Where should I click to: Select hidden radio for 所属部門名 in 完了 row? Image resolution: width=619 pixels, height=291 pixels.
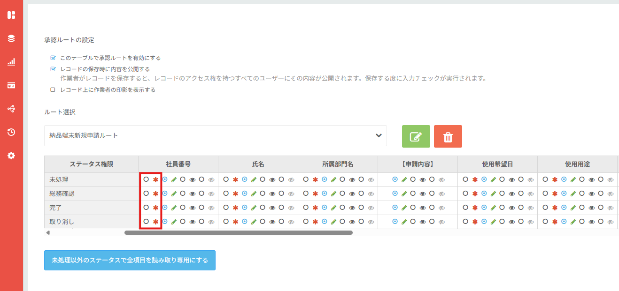tap(361, 208)
